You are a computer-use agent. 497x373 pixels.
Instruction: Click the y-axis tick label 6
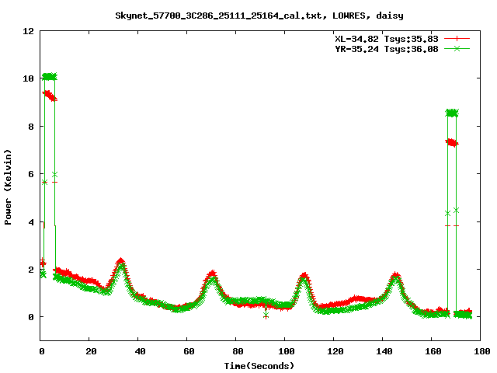click(31, 174)
